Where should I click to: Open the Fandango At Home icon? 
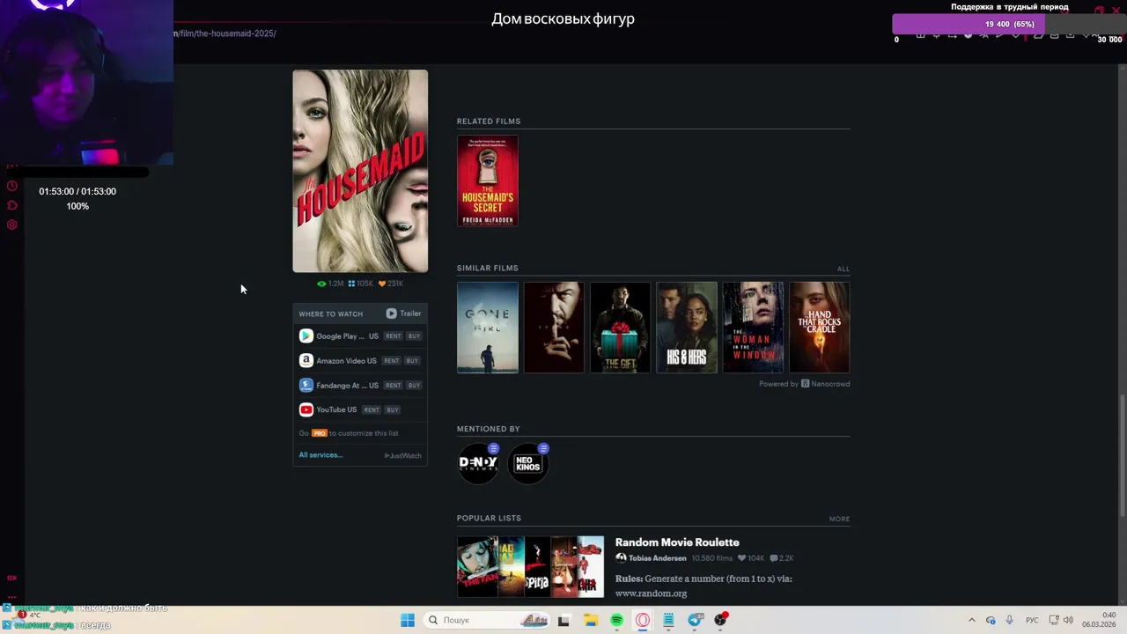click(x=306, y=385)
